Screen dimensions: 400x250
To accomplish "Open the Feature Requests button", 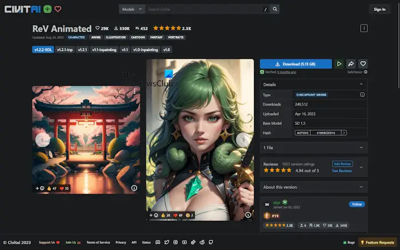I will 378,243.
